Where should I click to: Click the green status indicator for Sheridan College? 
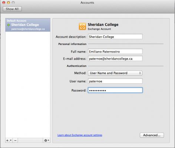click(9, 25)
